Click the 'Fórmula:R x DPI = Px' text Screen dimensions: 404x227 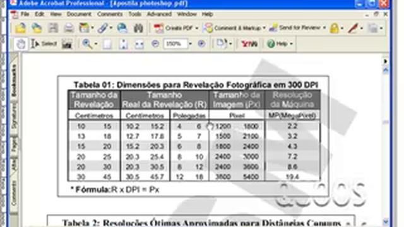(115, 190)
